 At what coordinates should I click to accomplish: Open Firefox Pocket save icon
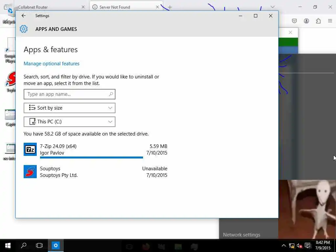click(294, 21)
